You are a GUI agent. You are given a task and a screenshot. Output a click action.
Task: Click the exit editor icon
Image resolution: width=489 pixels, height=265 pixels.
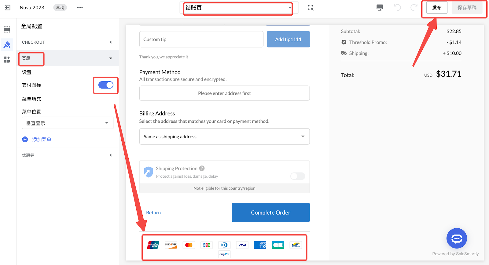pos(8,8)
